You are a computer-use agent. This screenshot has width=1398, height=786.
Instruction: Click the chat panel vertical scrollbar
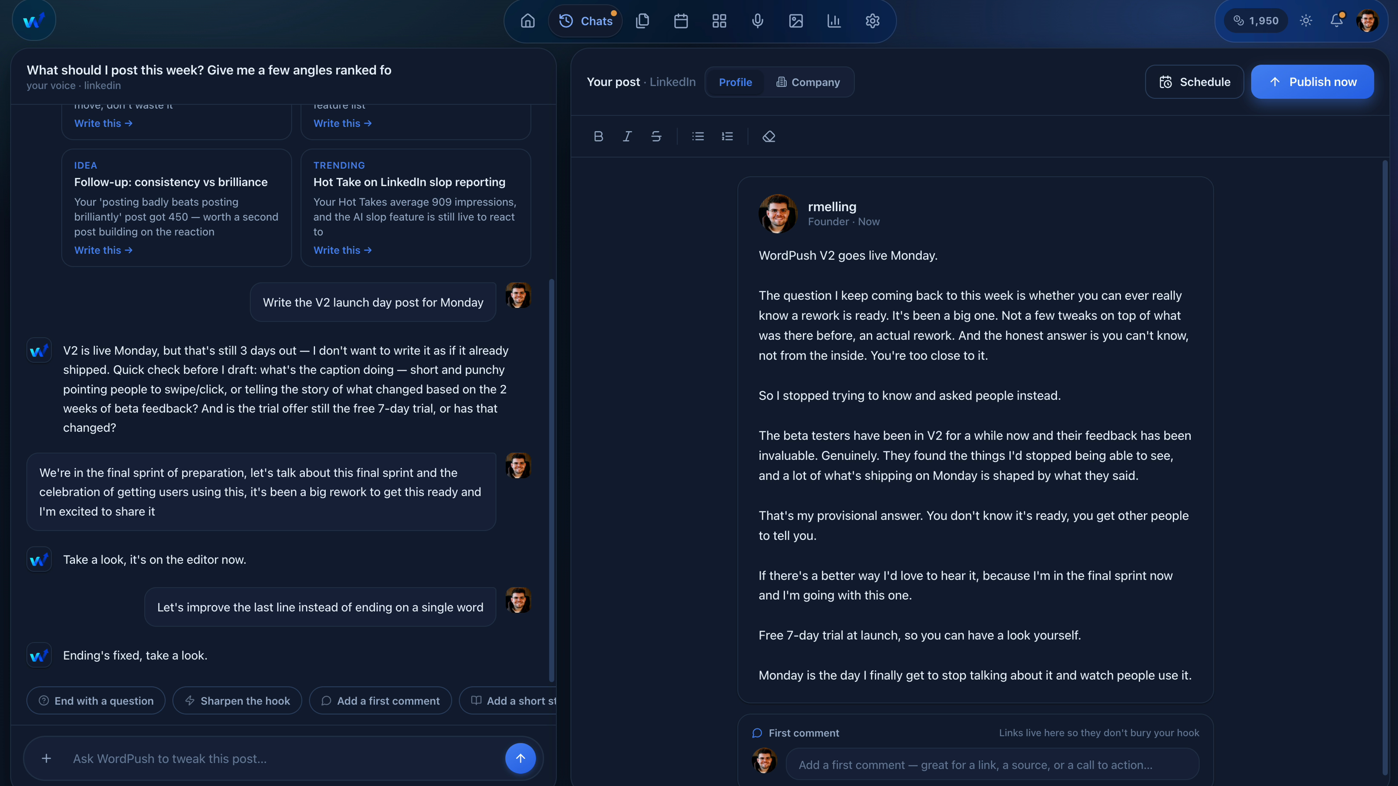coord(552,480)
